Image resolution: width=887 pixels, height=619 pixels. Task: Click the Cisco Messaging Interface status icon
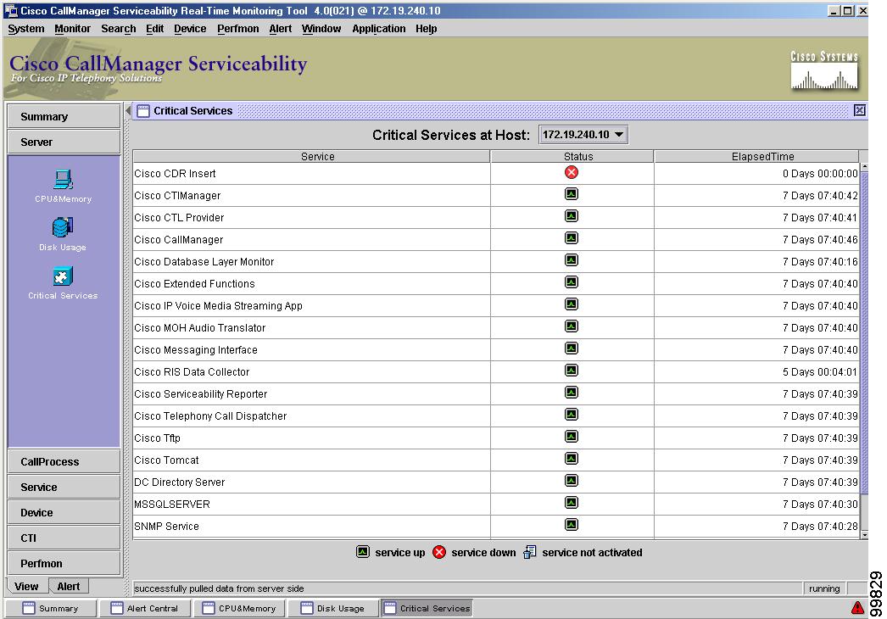tap(572, 349)
